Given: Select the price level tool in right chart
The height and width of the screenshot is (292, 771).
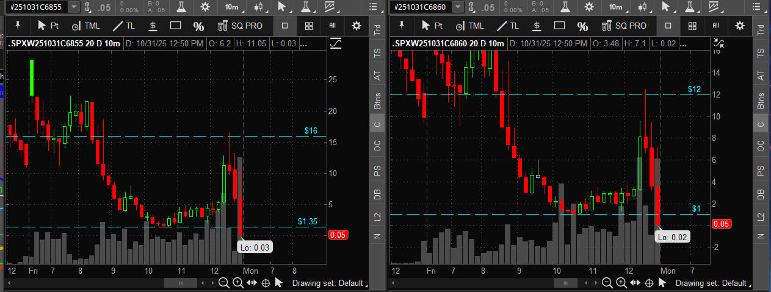Looking at the screenshot, I should [537, 26].
